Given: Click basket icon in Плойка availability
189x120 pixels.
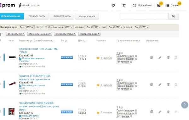Looking at the screenshot, I should (x=98, y=58).
